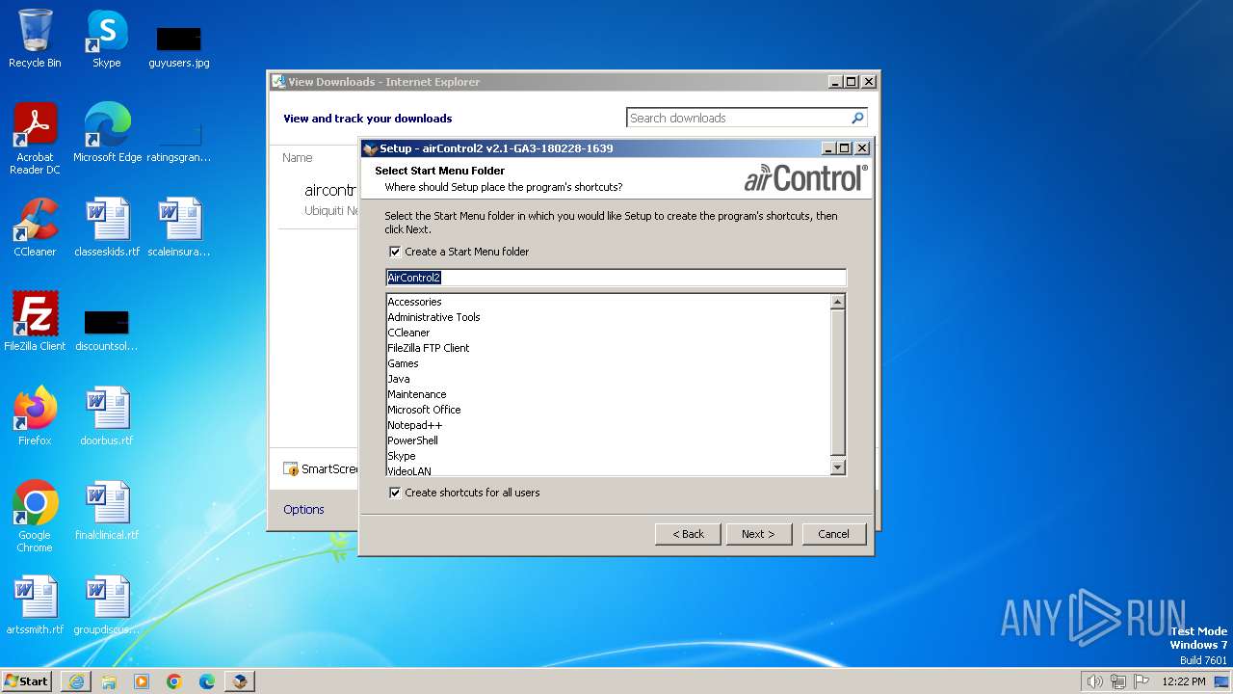The height and width of the screenshot is (694, 1233).
Task: Select the groupdiscus document icon
Action: click(x=107, y=605)
